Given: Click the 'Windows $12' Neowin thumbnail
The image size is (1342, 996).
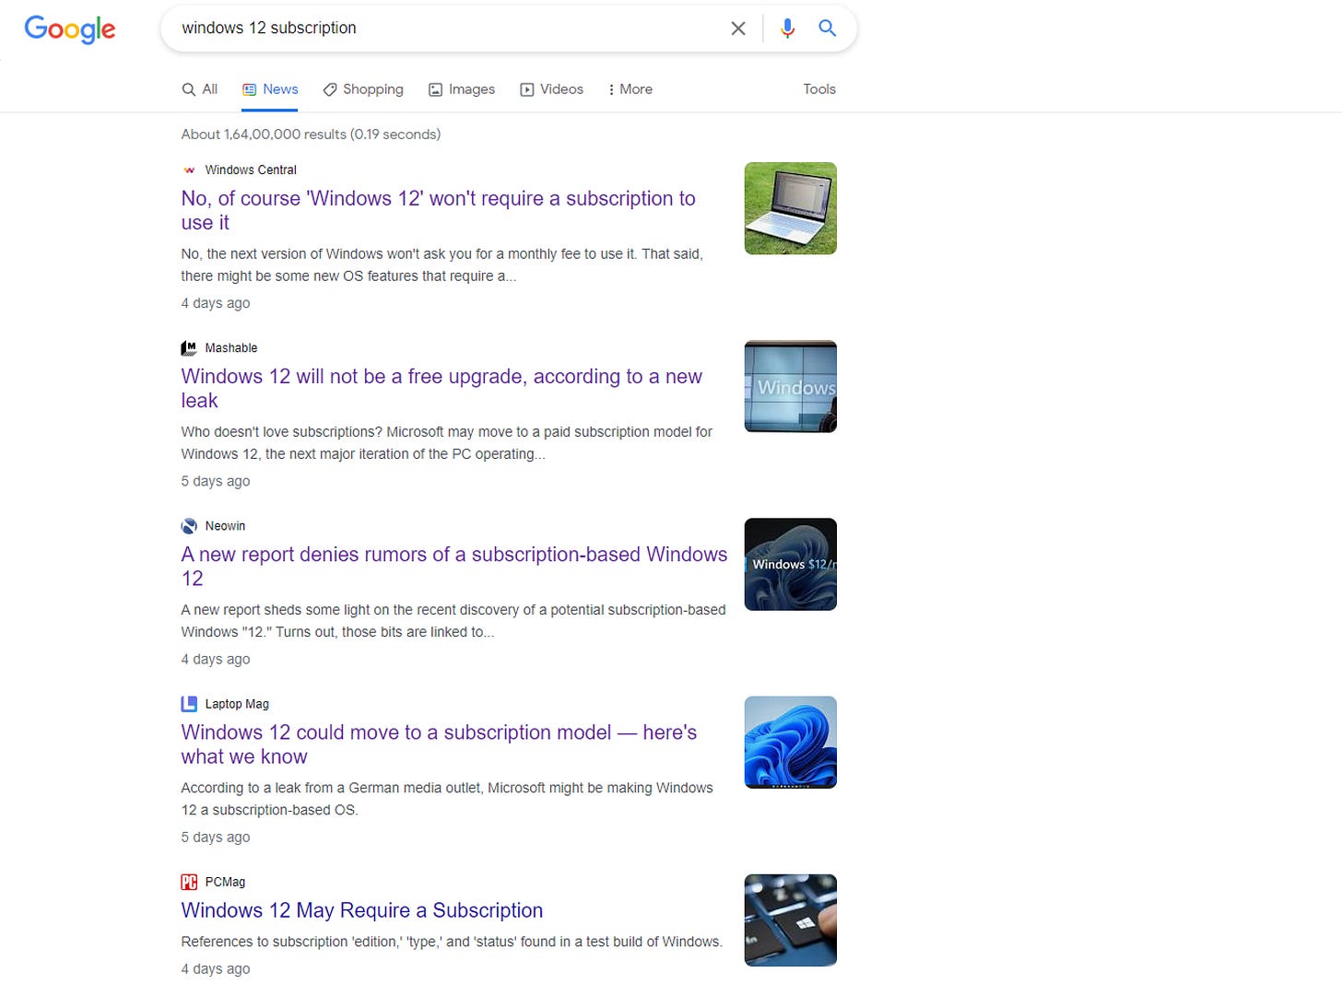Looking at the screenshot, I should [x=791, y=564].
